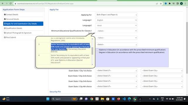Image resolution: width=188 pixels, height=105 pixels.
Task: Open 1st choice Select State/UT dropdown
Action: pos(116,71)
